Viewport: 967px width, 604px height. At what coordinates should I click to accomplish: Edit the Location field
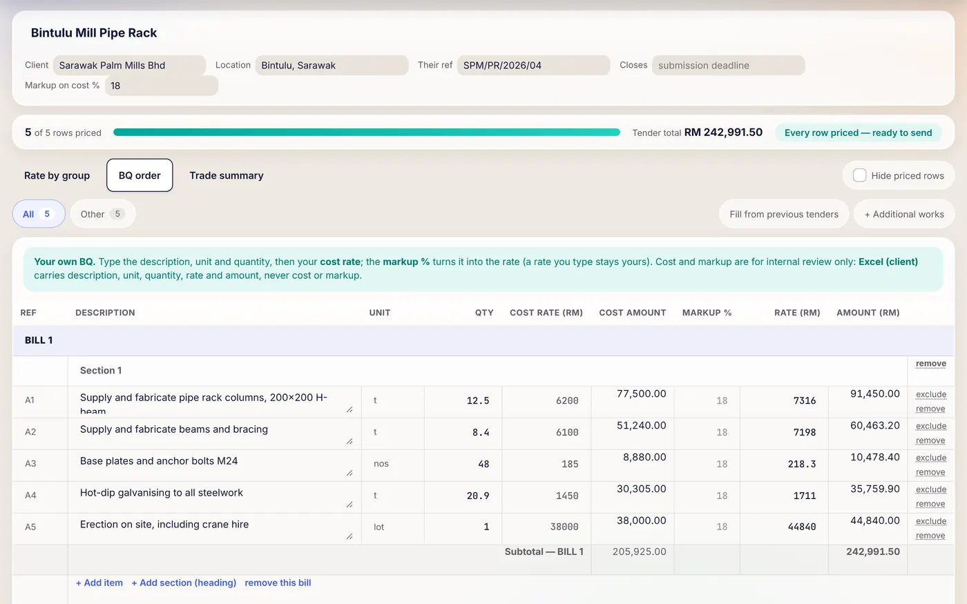(332, 66)
